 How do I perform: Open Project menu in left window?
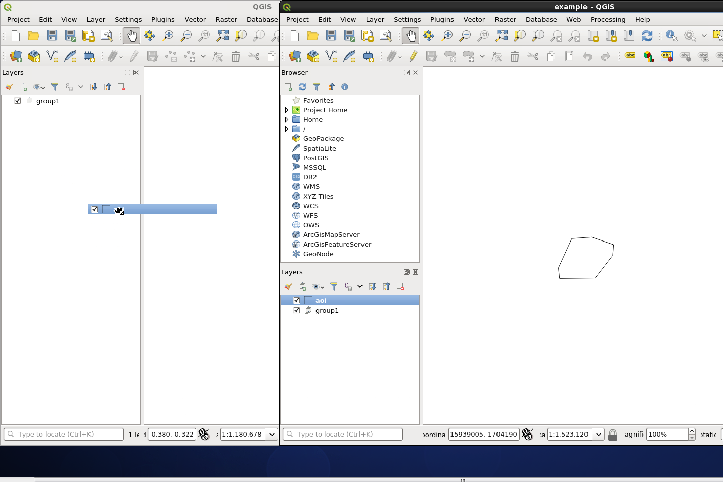coord(18,19)
